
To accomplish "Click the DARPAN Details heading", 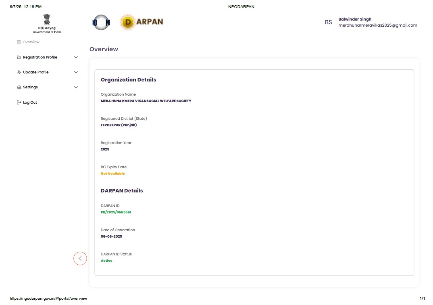I will 122,190.
